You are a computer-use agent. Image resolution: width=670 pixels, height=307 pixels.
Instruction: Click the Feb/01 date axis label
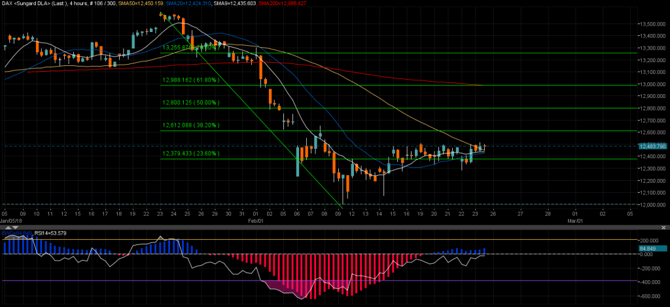tap(256, 221)
